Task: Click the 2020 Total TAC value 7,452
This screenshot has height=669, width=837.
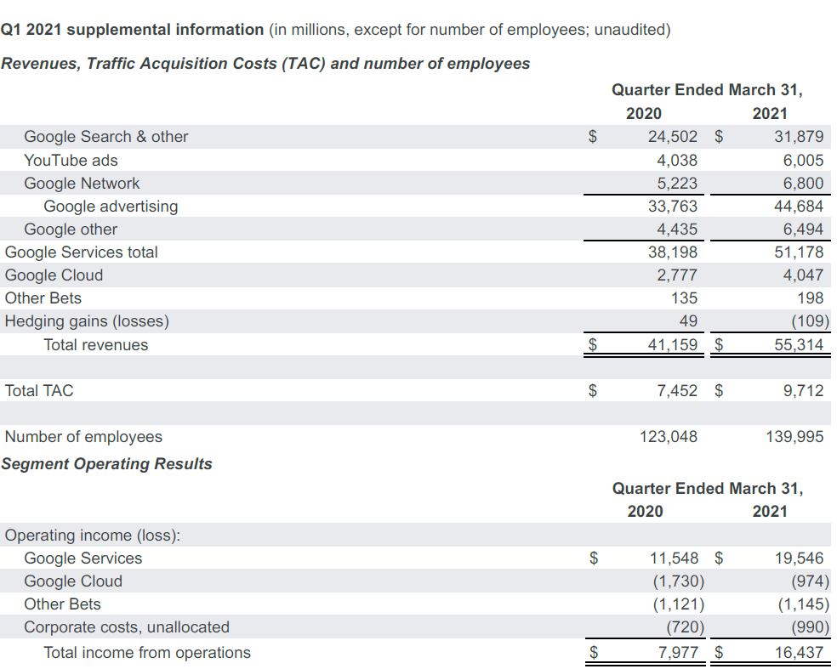Action: tap(677, 390)
